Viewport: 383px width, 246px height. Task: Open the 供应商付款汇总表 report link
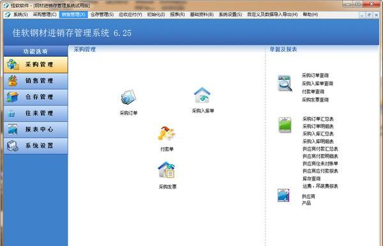click(320, 149)
